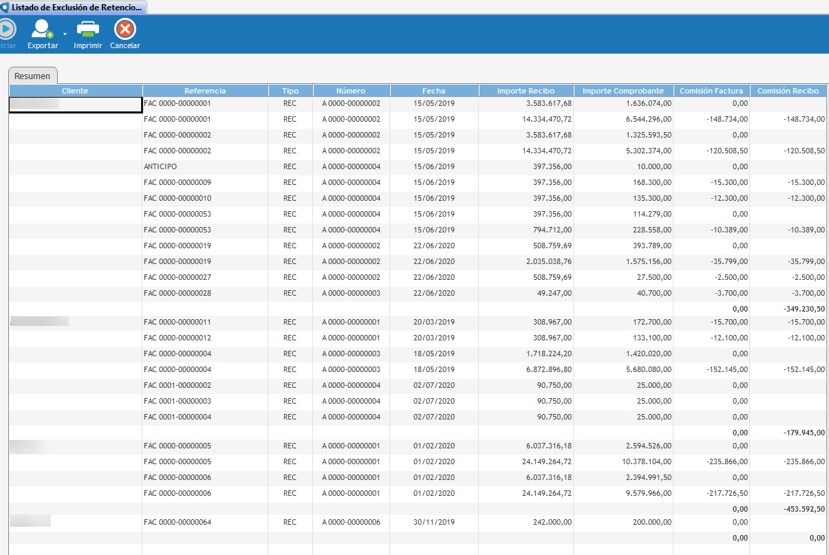The width and height of the screenshot is (829, 555).
Task: Click the Tipo column header
Action: click(x=290, y=91)
